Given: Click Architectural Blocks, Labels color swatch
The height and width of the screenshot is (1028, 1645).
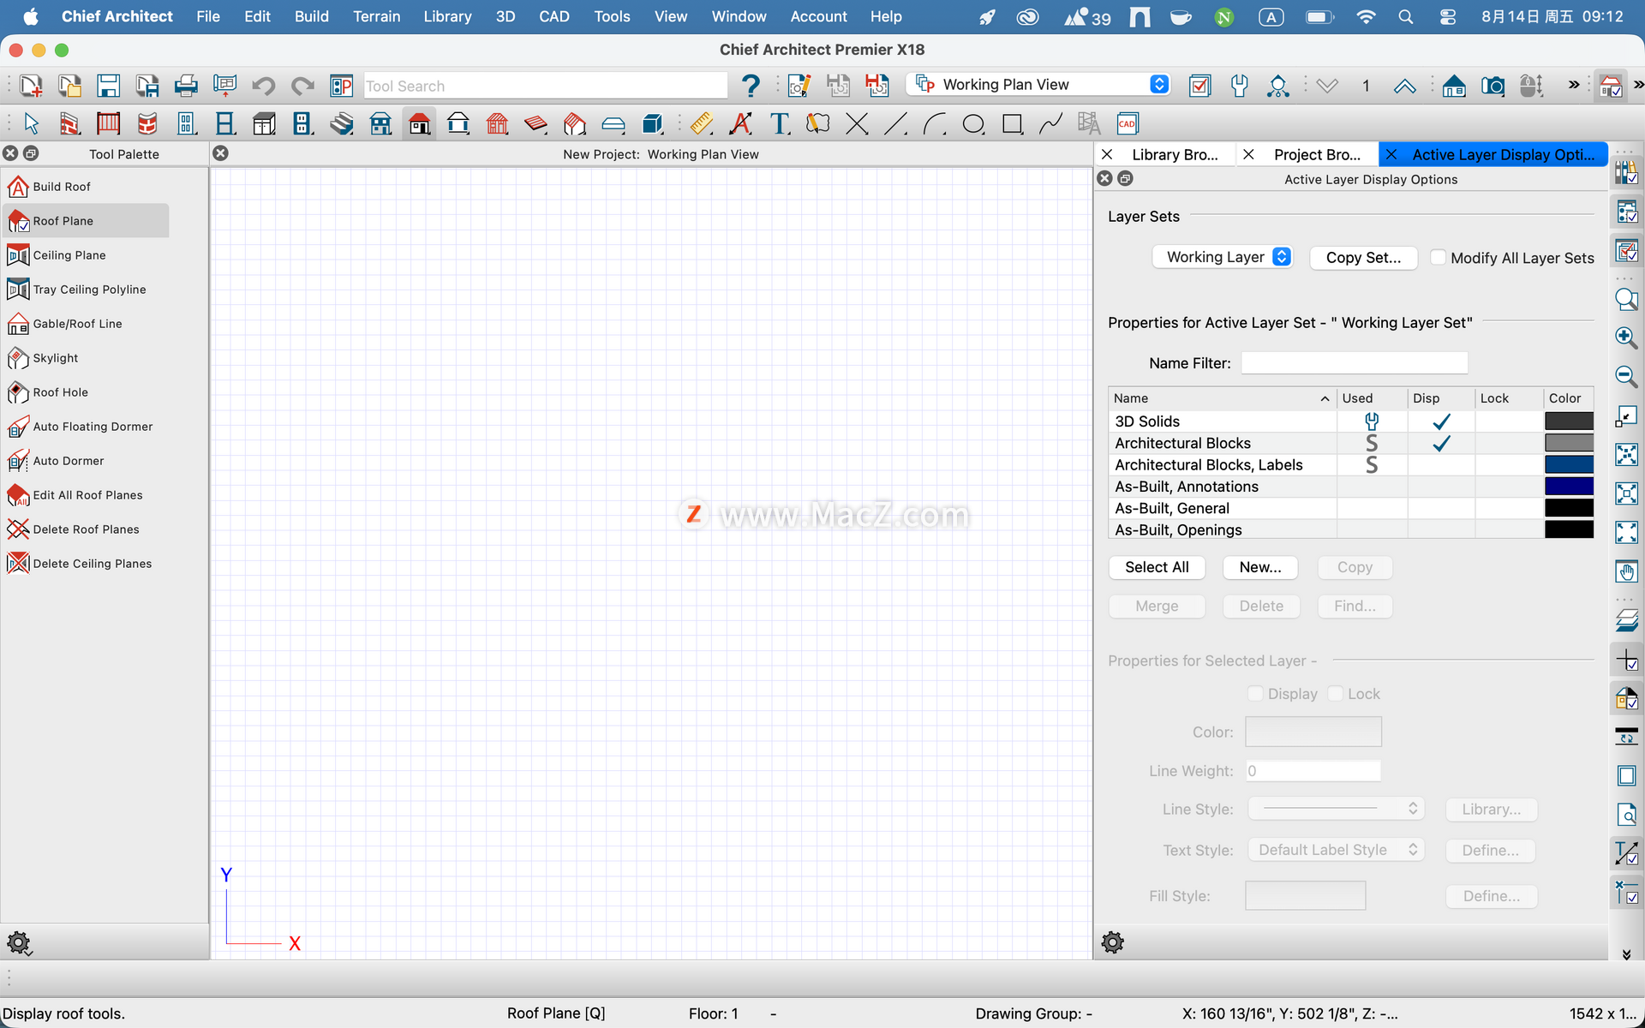Looking at the screenshot, I should point(1569,465).
